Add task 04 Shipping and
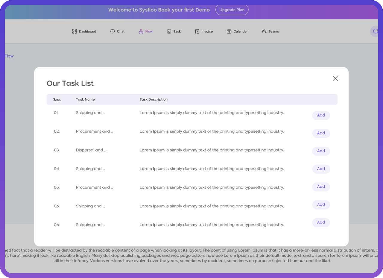 tap(321, 169)
